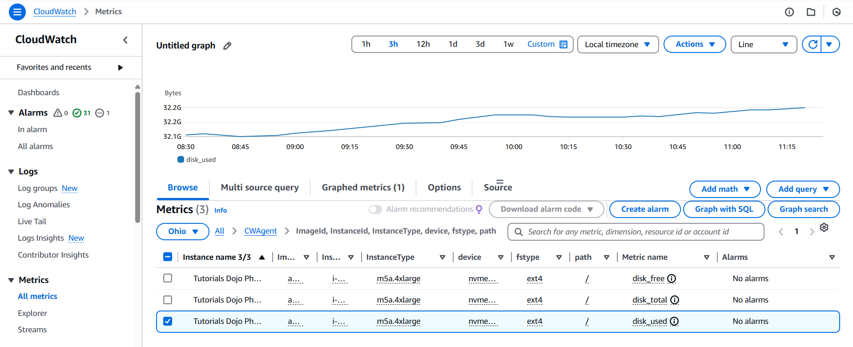Collapse the Logs sidebar section
Viewport: 853px width, 347px height.
(12, 171)
